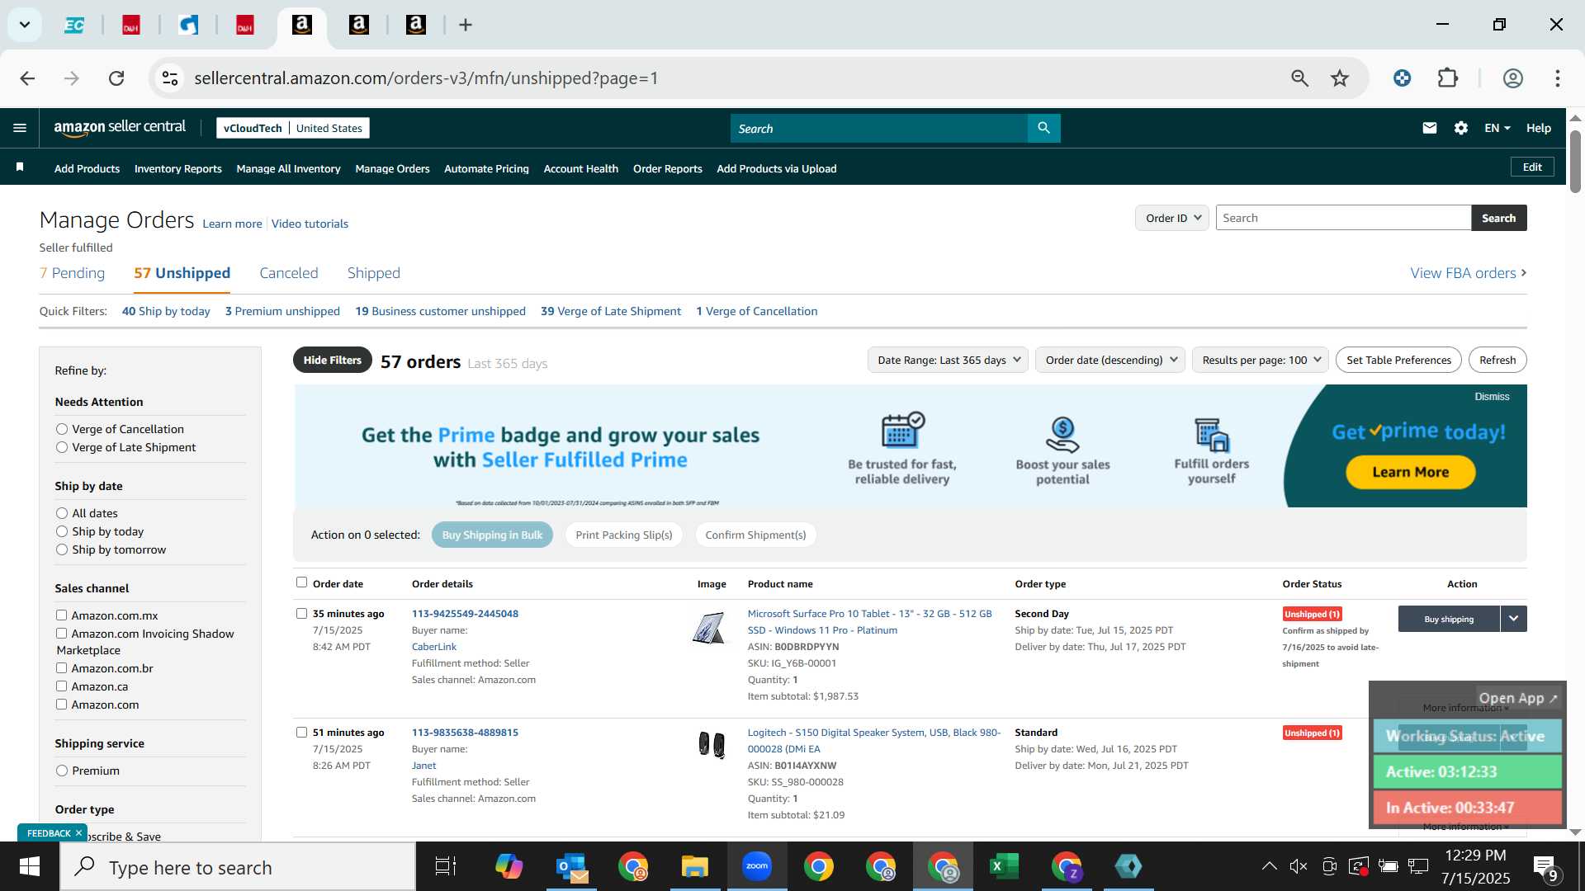Select the Ship by today radio option
1585x891 pixels.
tap(62, 531)
